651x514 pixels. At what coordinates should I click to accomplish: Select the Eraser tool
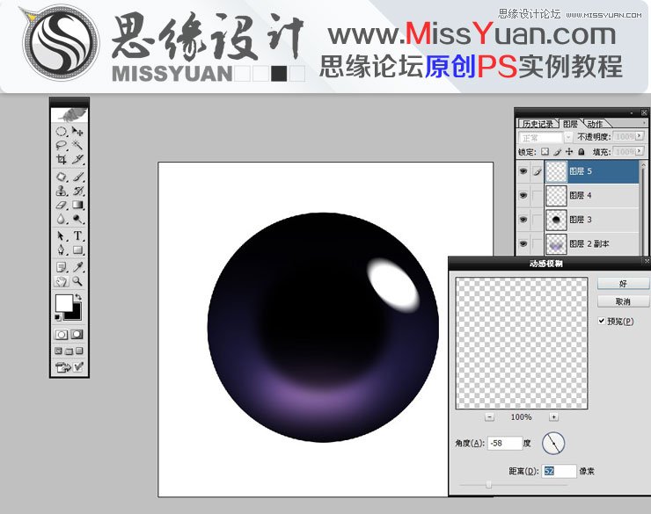point(62,205)
